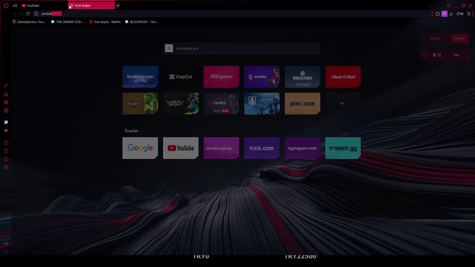Open Extensions puzzle icon in sidebar
This screenshot has width=475, height=267.
(6, 159)
